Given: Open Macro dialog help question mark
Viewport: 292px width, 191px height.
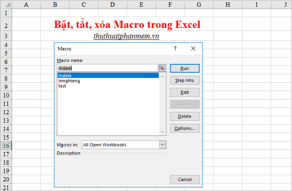Looking at the screenshot, I should pos(175,49).
